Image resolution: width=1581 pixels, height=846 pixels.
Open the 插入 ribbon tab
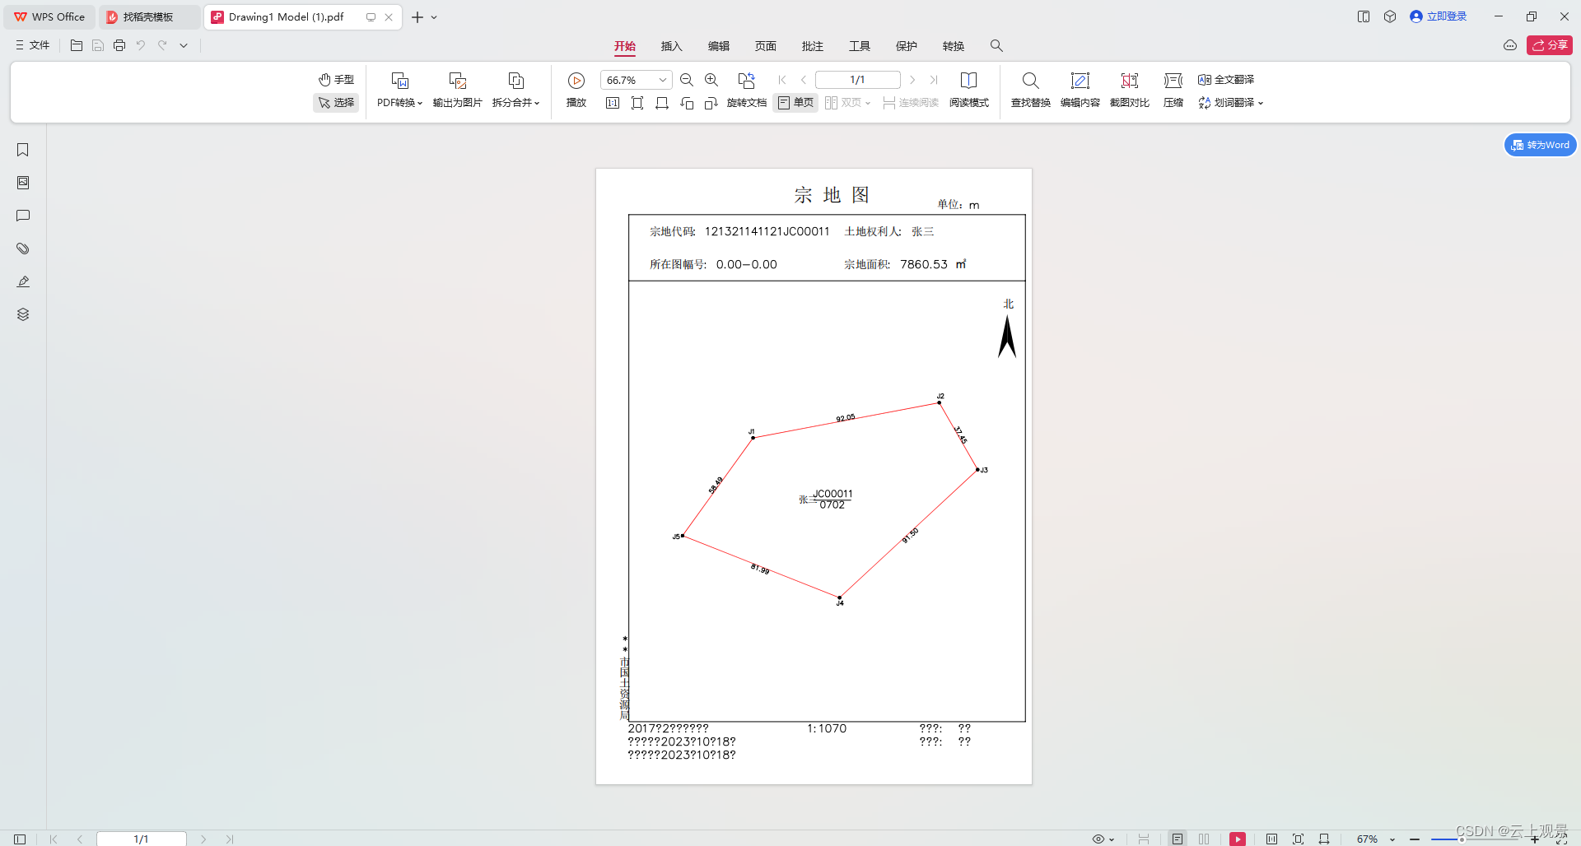pyautogui.click(x=672, y=46)
